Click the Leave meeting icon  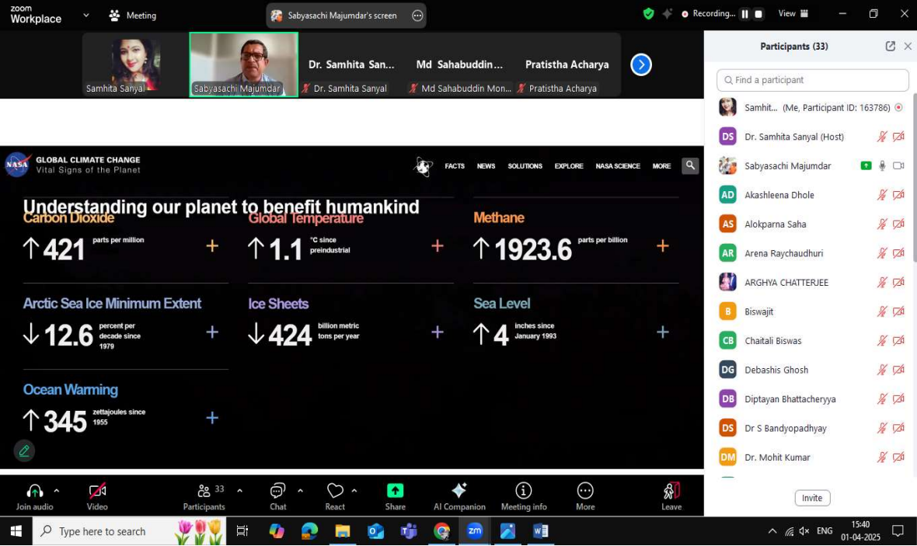[x=671, y=490]
